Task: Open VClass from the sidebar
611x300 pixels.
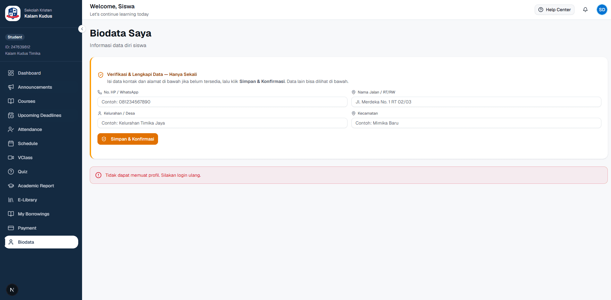Action: pos(25,158)
